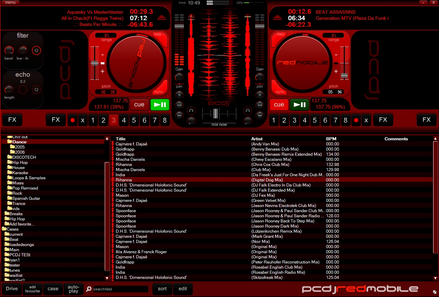Click the Trance folder icon
Screen dimensions: 439x297
pos(10,203)
